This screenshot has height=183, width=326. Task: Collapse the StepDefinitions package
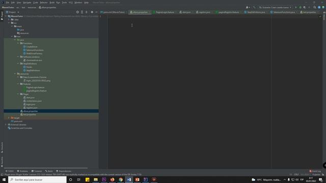[18, 64]
